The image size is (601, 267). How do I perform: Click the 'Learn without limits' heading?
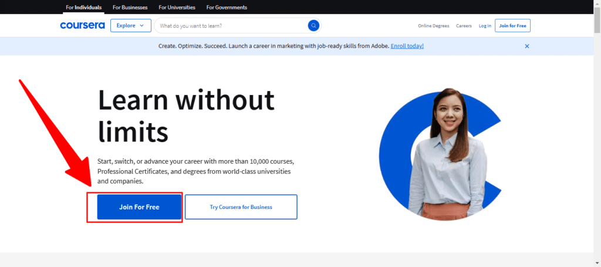[186, 115]
